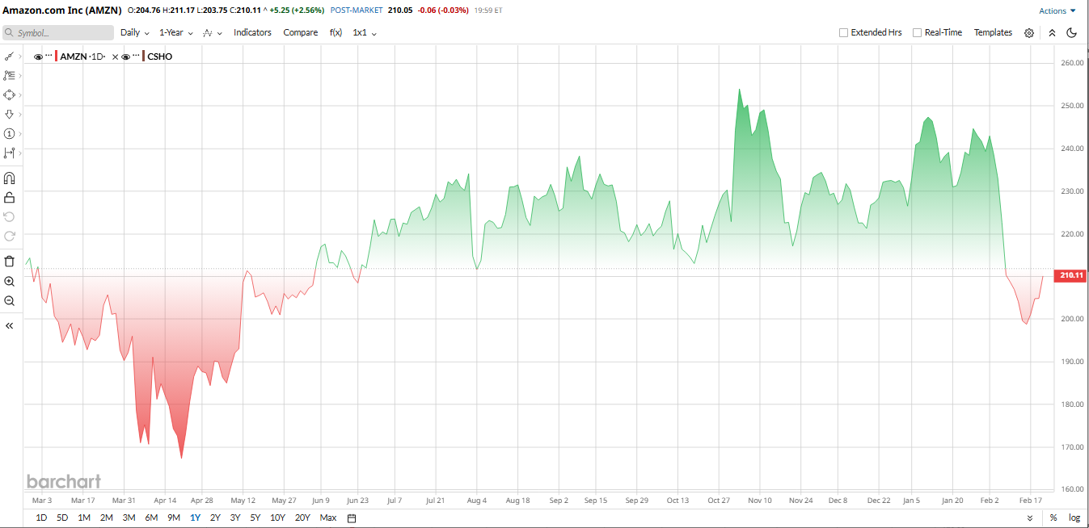Toggle AMZN series visibility eye
The image size is (1089, 528).
coord(38,57)
